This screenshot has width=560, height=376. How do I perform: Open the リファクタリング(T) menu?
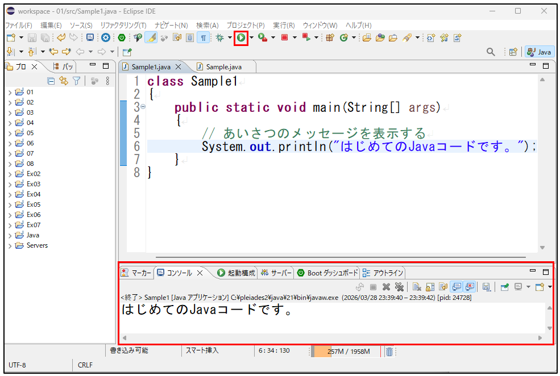point(123,26)
